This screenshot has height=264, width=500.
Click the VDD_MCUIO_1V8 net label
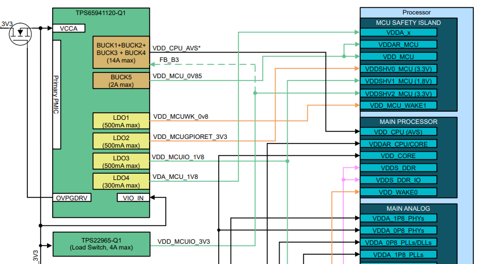click(x=178, y=157)
